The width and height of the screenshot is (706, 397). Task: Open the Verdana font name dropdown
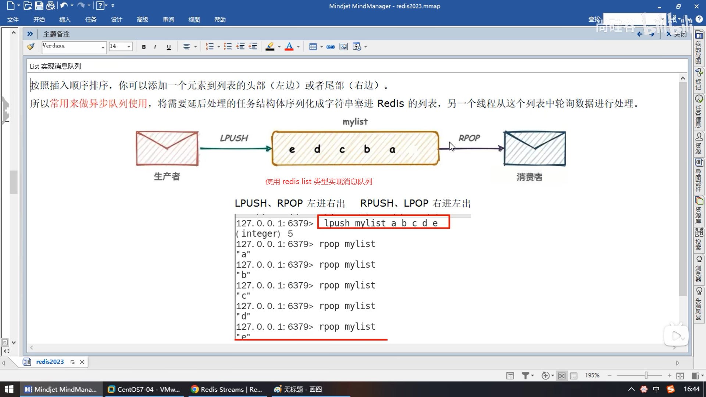(103, 47)
